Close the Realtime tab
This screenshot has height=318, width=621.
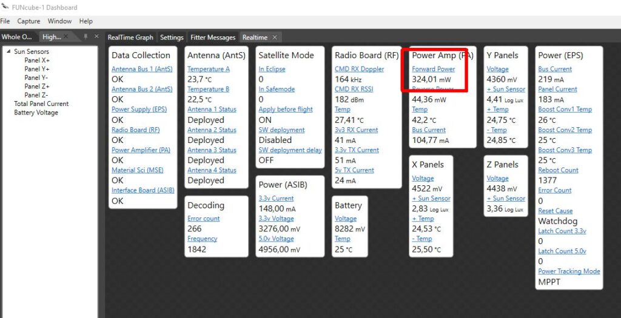tap(274, 38)
